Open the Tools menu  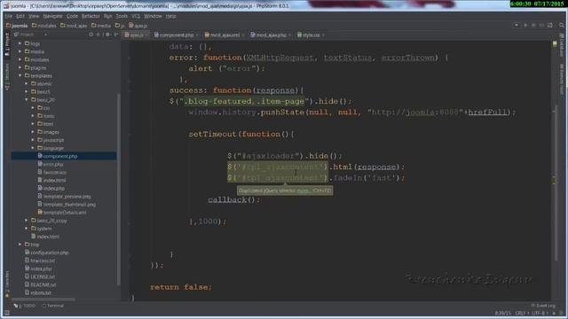[x=122, y=16]
